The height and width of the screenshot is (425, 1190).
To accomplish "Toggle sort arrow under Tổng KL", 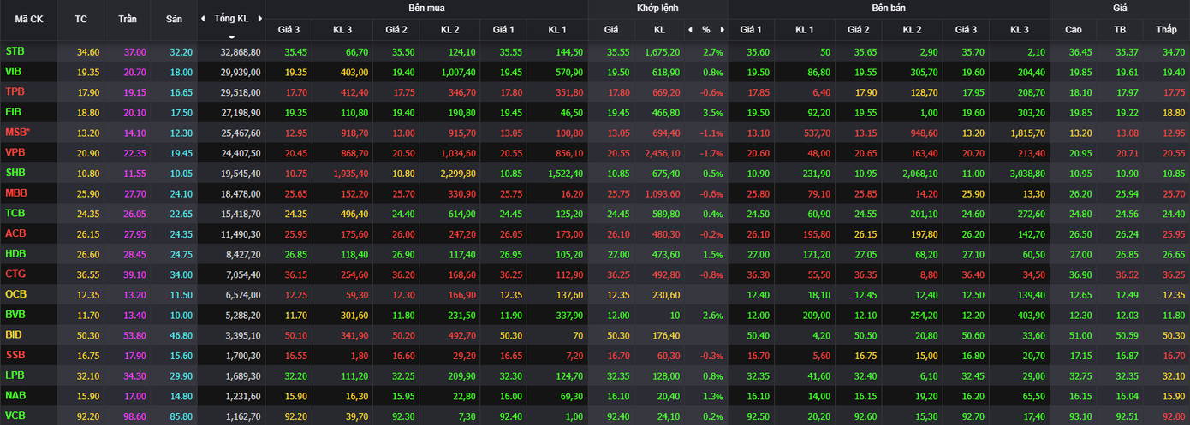I will coord(231,38).
